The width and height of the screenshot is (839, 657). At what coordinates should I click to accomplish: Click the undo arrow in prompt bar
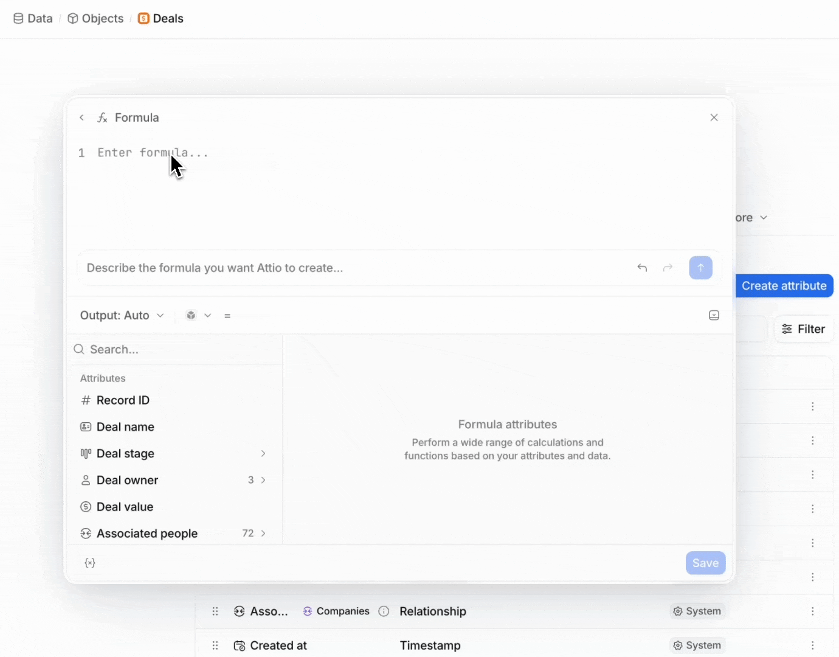tap(642, 268)
